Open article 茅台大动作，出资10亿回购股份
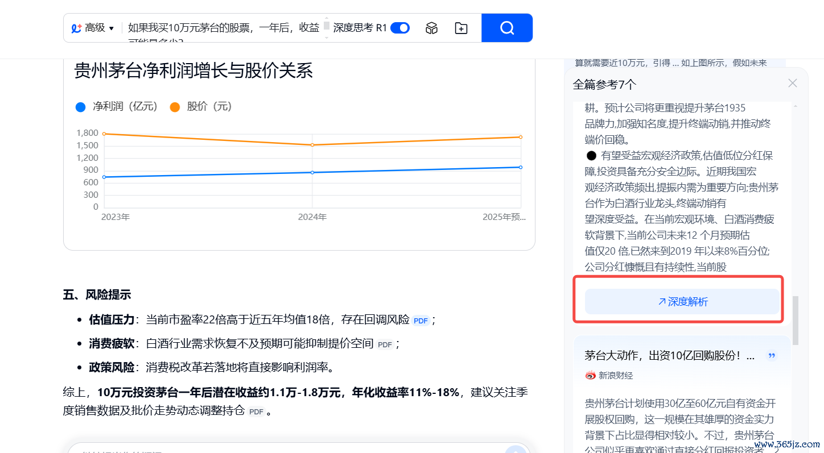The height and width of the screenshot is (453, 824). click(x=670, y=356)
